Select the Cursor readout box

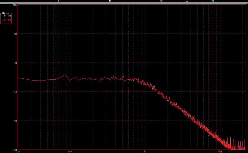click(7, 18)
